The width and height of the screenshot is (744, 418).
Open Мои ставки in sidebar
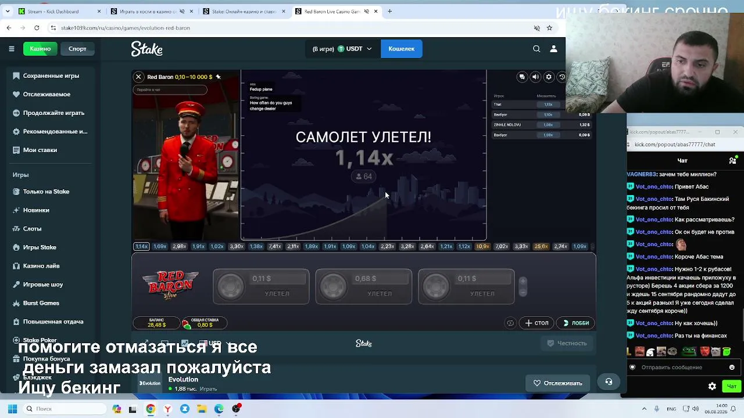coord(50,150)
